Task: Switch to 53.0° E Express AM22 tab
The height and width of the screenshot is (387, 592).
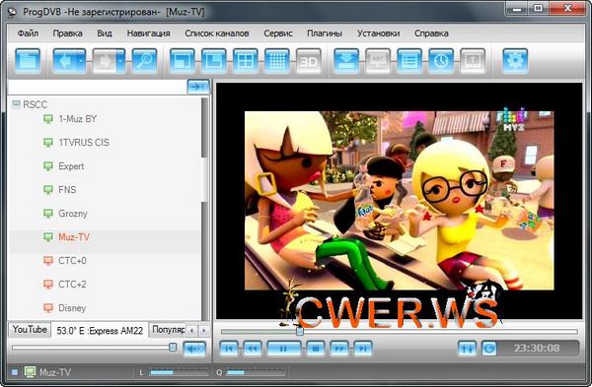Action: tap(100, 331)
